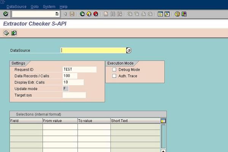The width and height of the screenshot is (228, 152).
Task: Click the Target sys input field
Action: [x=74, y=95]
